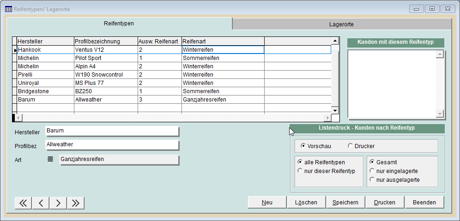Click Kunden list scrollbar up arrow
Screen dimensions: 460x221
click(x=440, y=54)
